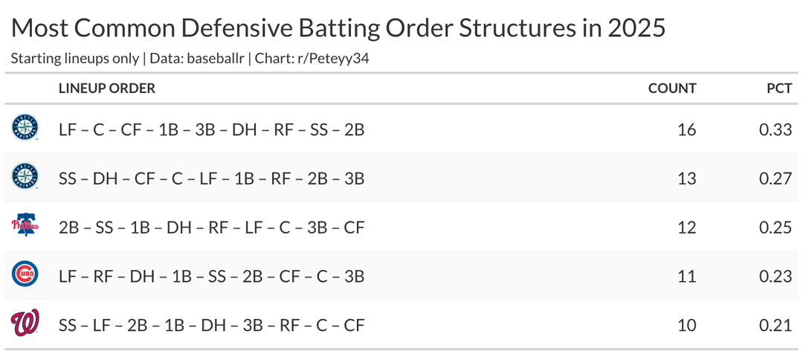Click the Nationals W logo

pyautogui.click(x=25, y=324)
